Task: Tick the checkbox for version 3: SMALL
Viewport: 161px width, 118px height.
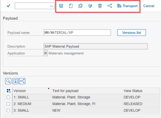Action: [8, 110]
